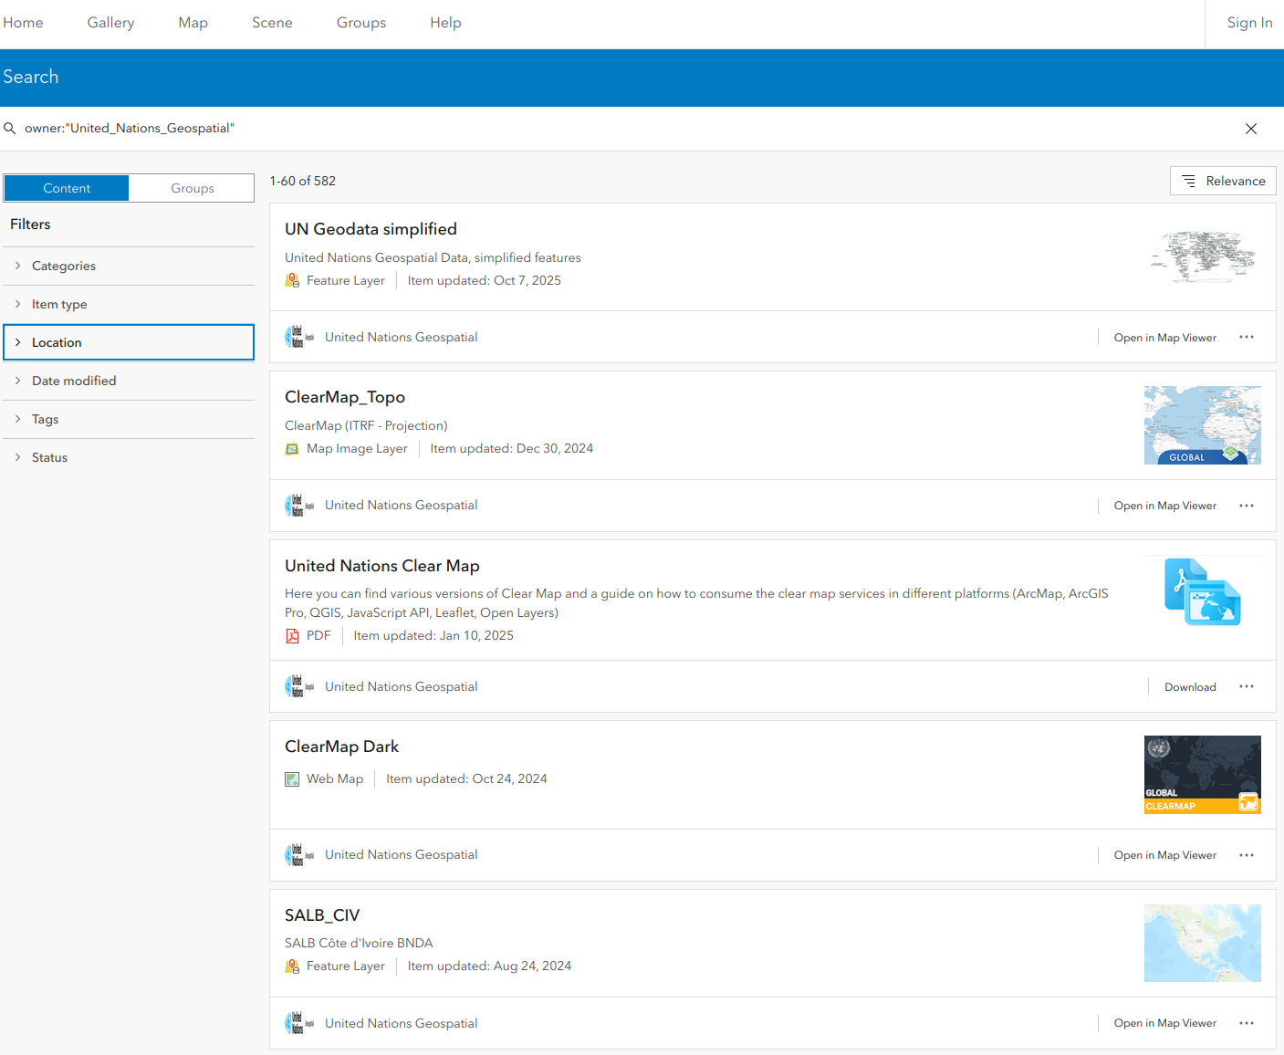Expand the Item type filter
The width and height of the screenshot is (1284, 1055).
(x=59, y=304)
